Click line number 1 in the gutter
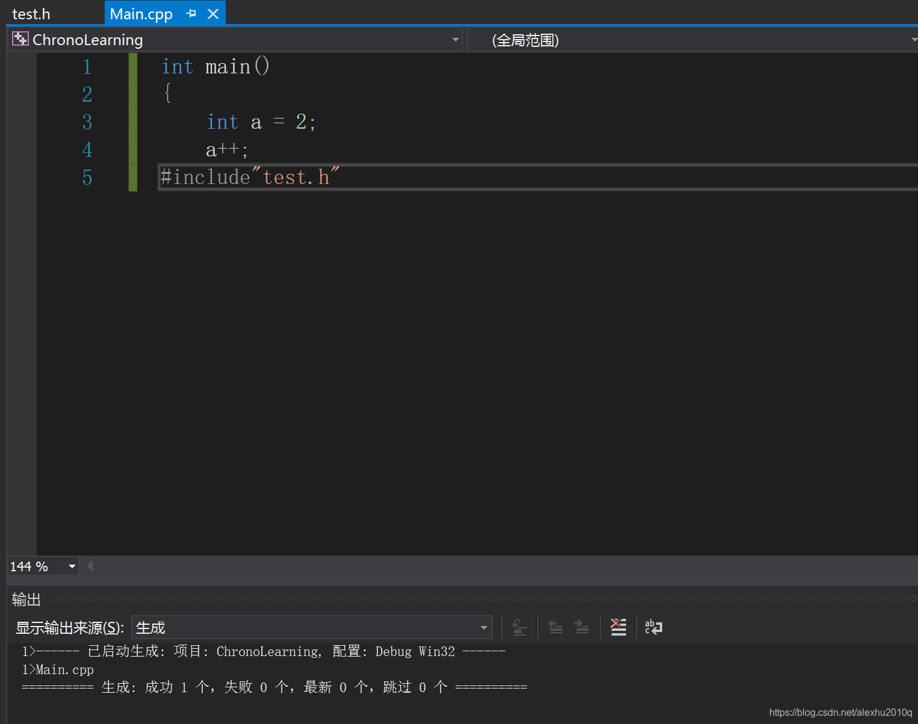918x724 pixels. click(87, 67)
